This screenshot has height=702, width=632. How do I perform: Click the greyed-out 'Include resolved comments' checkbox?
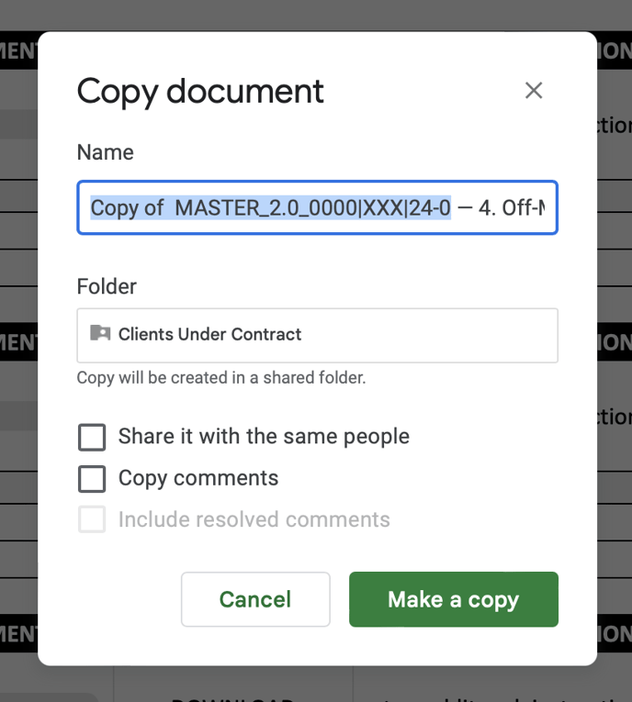coord(92,520)
